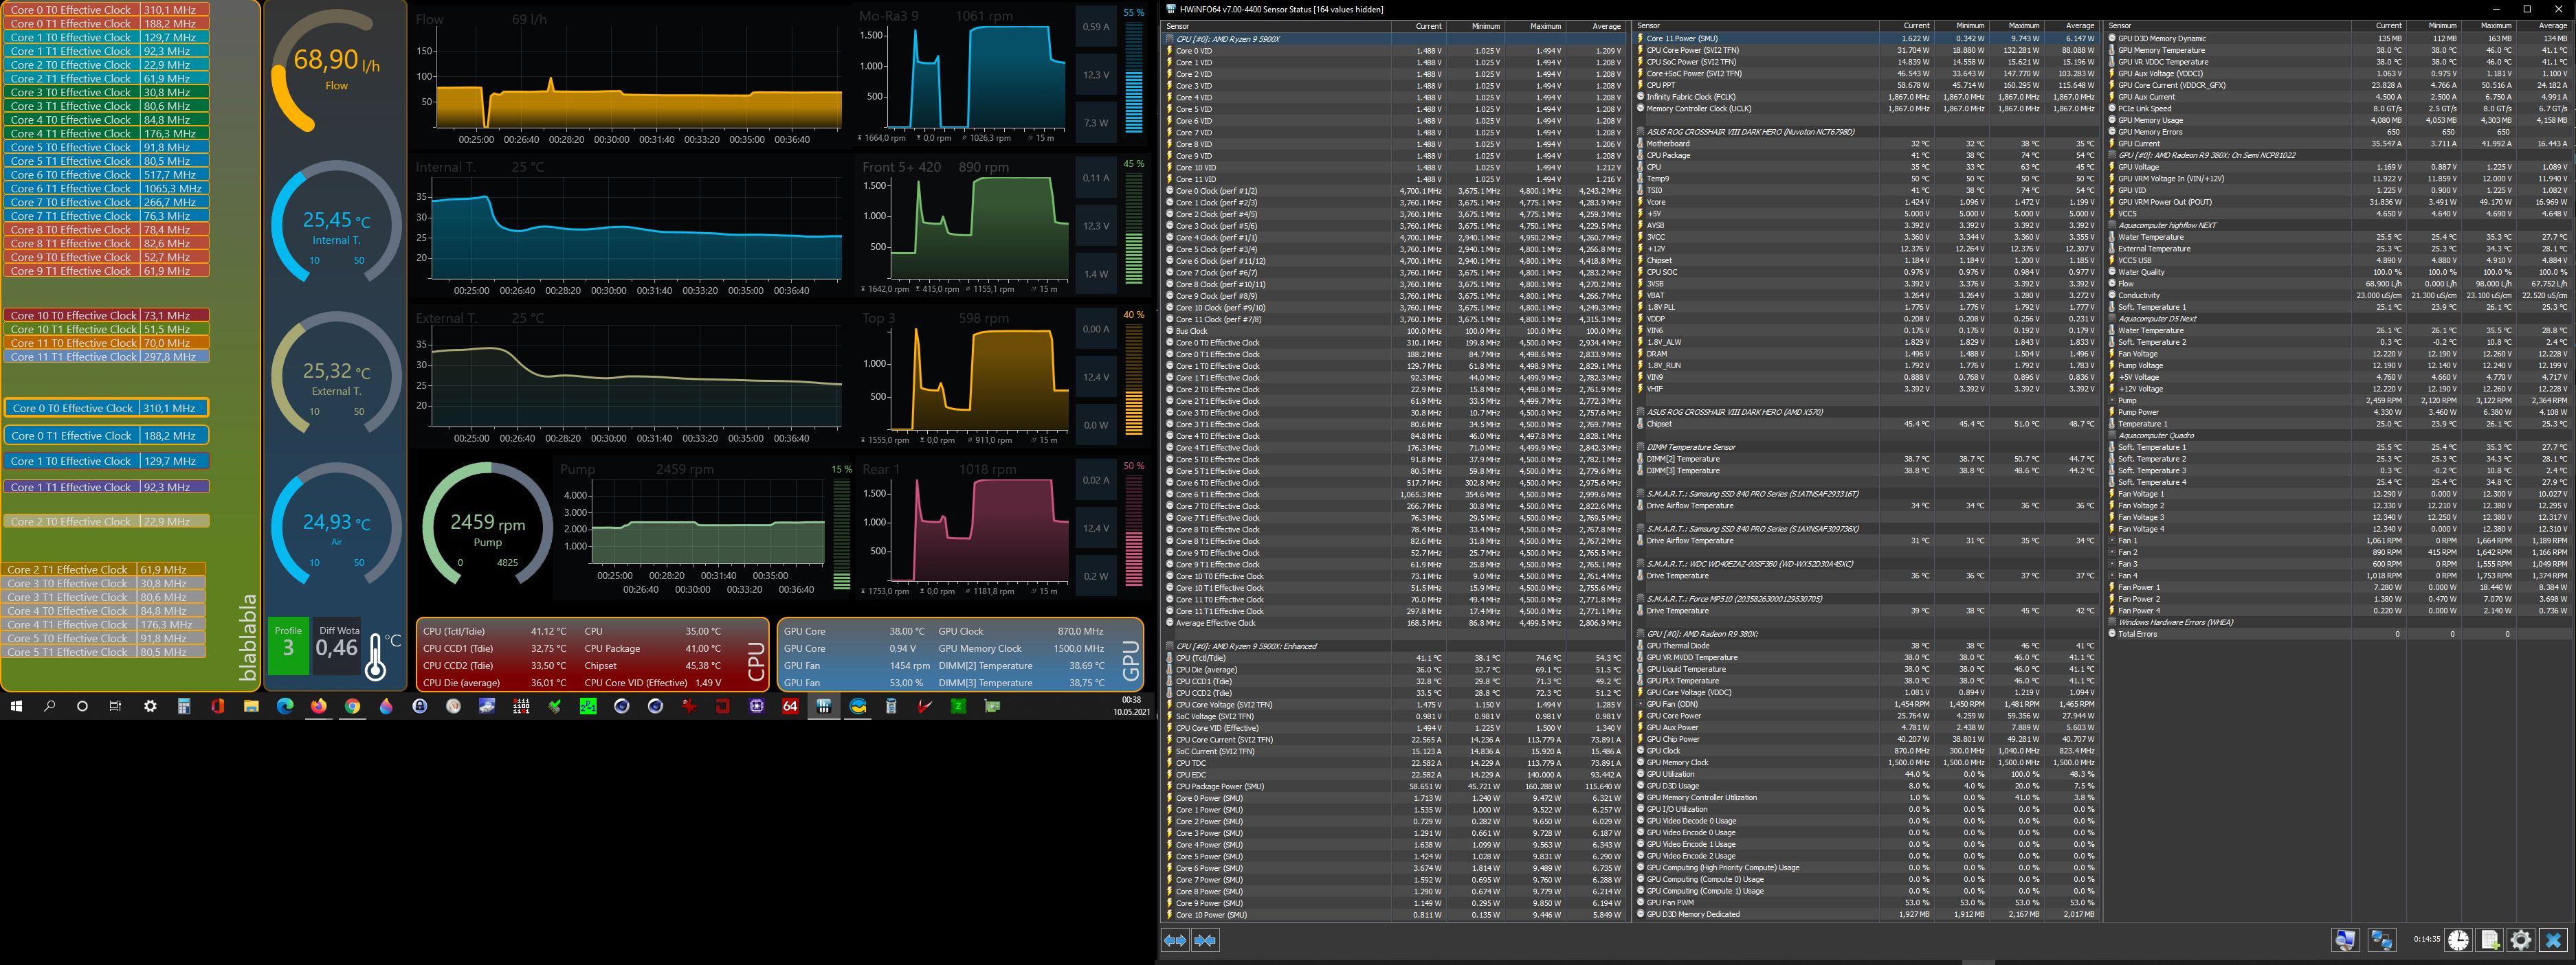Open HWiNFO summary via monitor with magnifier icon
This screenshot has width=2576, height=965.
pyautogui.click(x=2345, y=940)
